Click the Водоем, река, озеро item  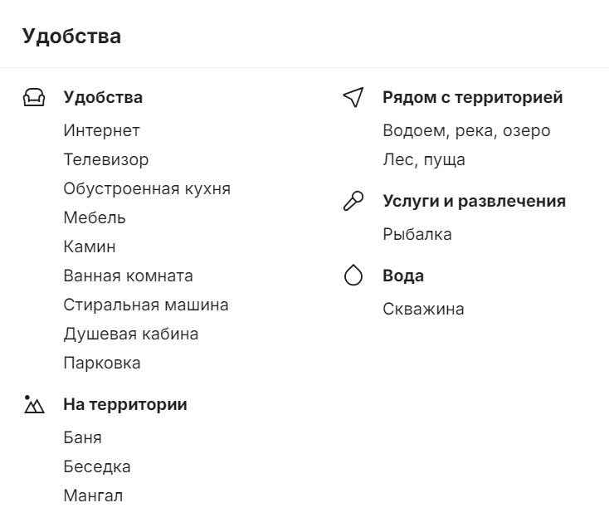click(x=466, y=131)
